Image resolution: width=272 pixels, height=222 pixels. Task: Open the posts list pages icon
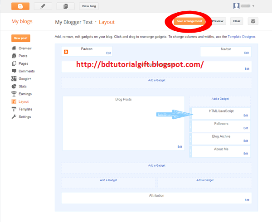coord(66,6)
